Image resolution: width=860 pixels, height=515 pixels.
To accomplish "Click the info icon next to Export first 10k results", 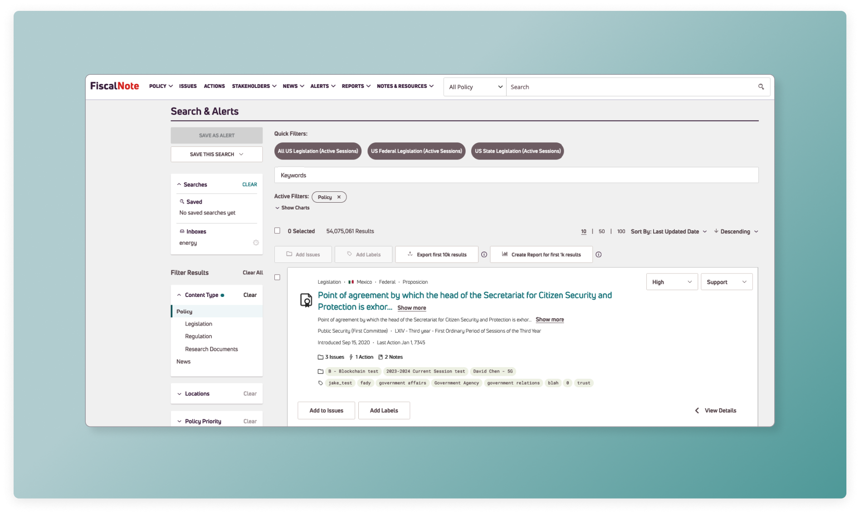I will (x=484, y=254).
